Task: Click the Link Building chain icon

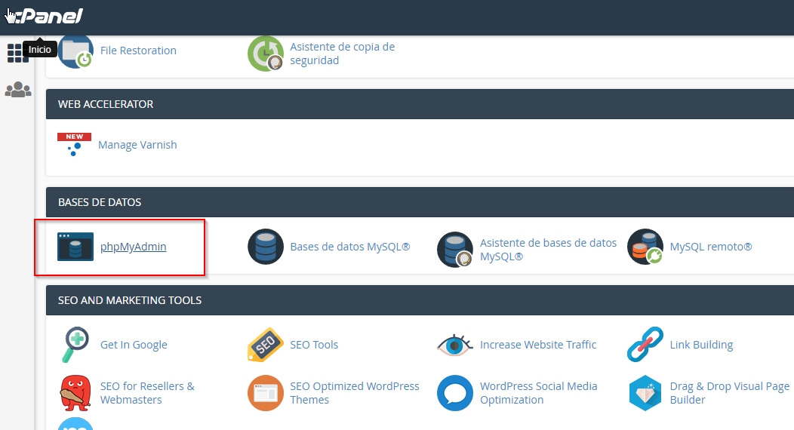Action: click(645, 345)
